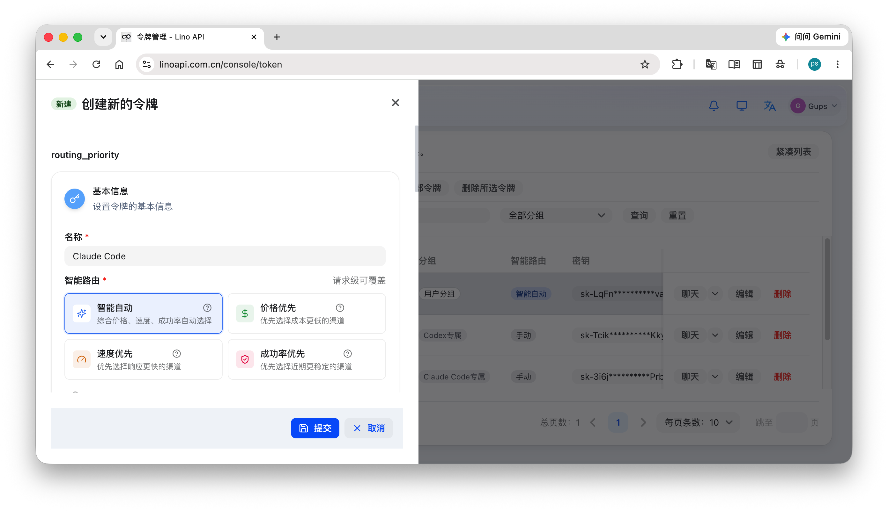This screenshot has width=888, height=511.
Task: Open the 每页条数 10 page size dropdown
Action: (x=698, y=422)
